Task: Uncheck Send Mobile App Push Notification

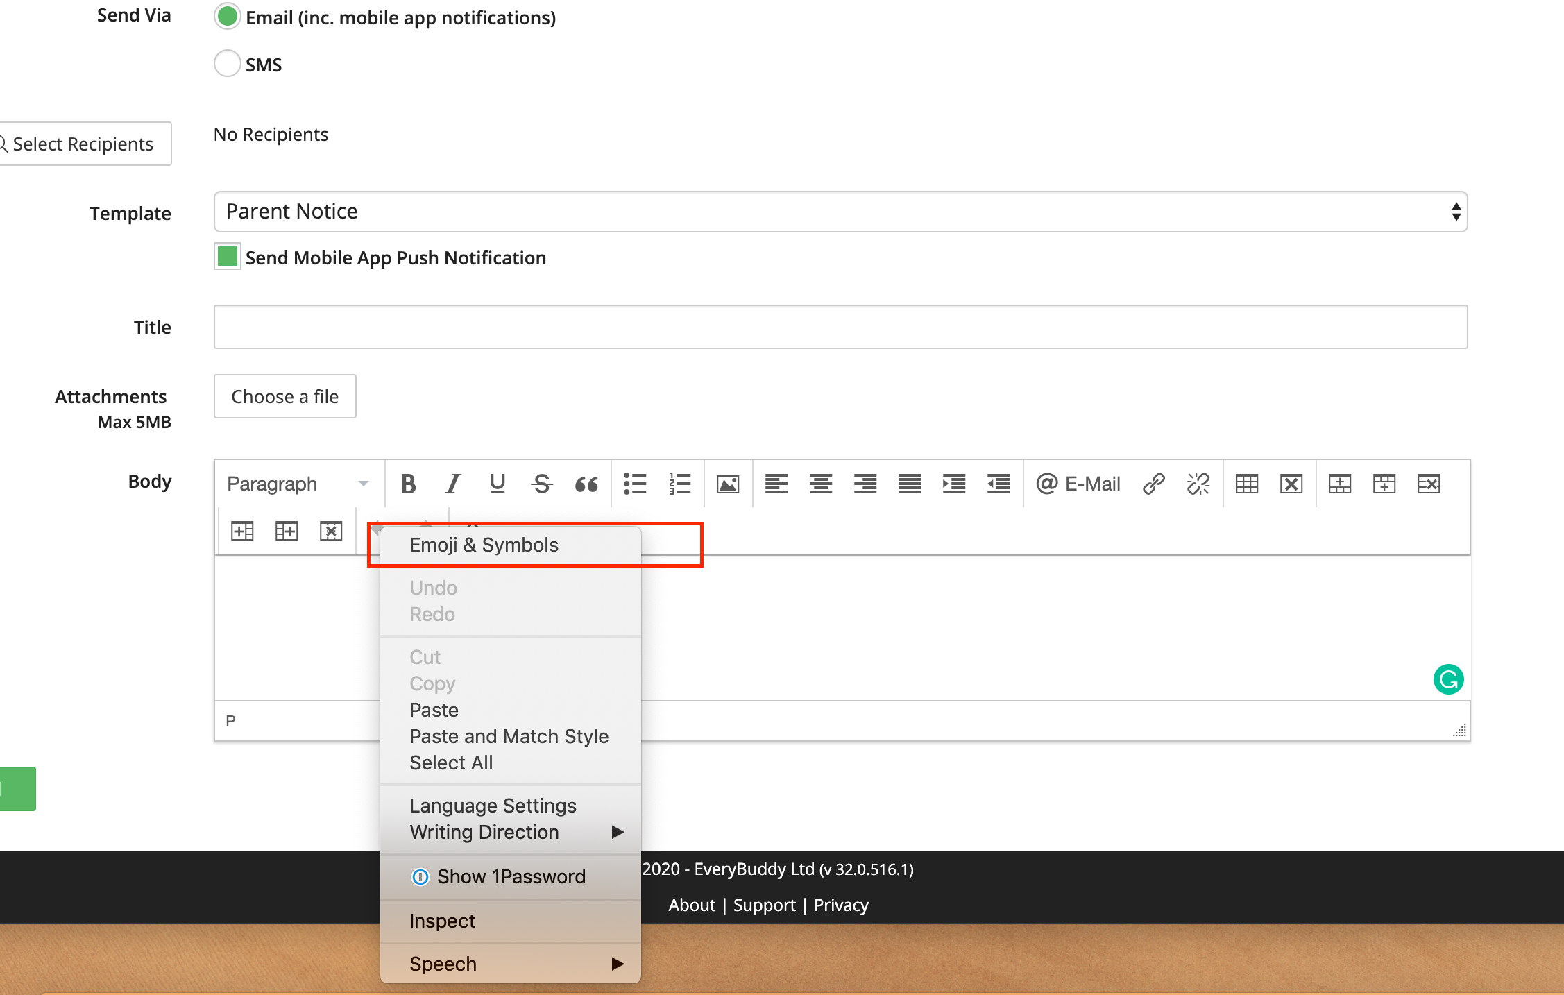Action: click(x=228, y=256)
